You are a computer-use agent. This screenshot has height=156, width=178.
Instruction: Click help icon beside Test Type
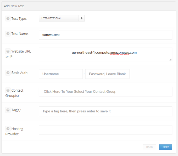[8, 18]
